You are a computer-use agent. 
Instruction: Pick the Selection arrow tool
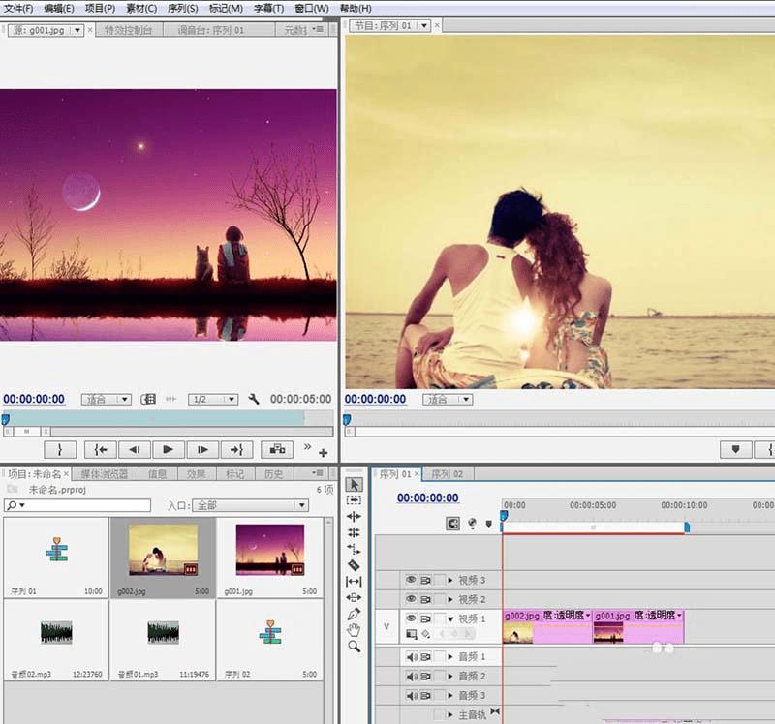pos(354,484)
